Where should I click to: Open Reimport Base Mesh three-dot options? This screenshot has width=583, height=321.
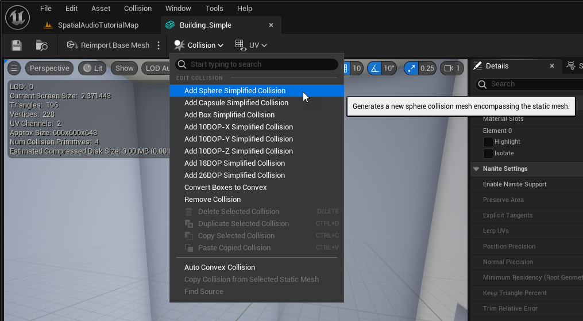coord(159,45)
